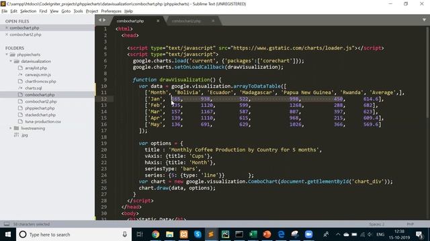
Task: Collapse the datavisualization folder
Action: coord(11,61)
